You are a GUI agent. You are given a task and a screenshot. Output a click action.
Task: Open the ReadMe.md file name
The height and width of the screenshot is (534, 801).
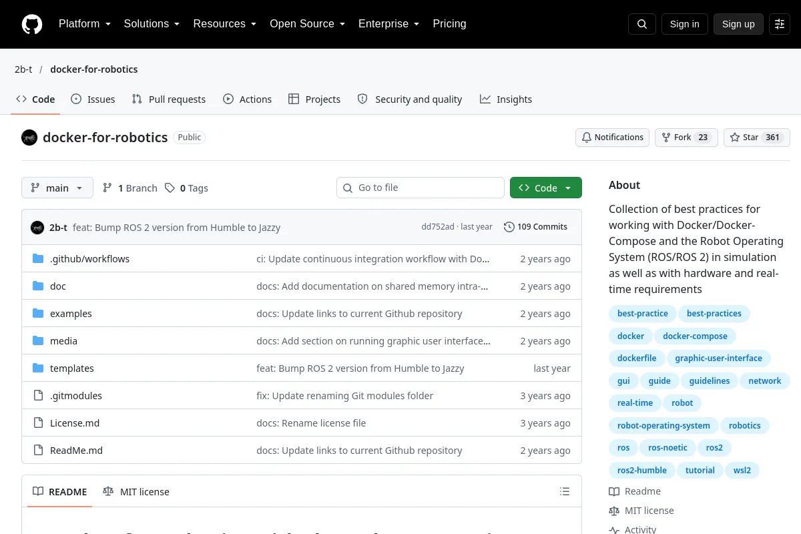coord(77,451)
